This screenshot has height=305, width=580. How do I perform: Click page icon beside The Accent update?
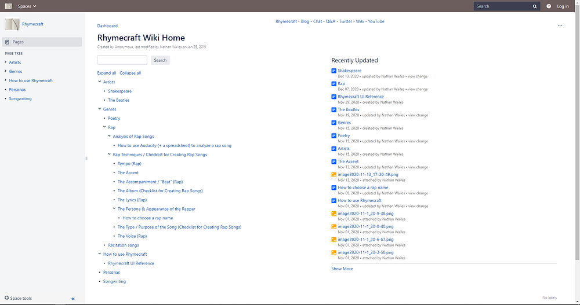click(333, 161)
